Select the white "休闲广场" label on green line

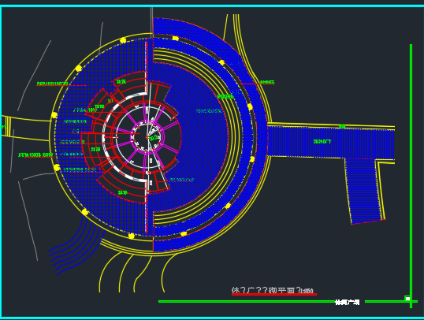[x=348, y=302]
